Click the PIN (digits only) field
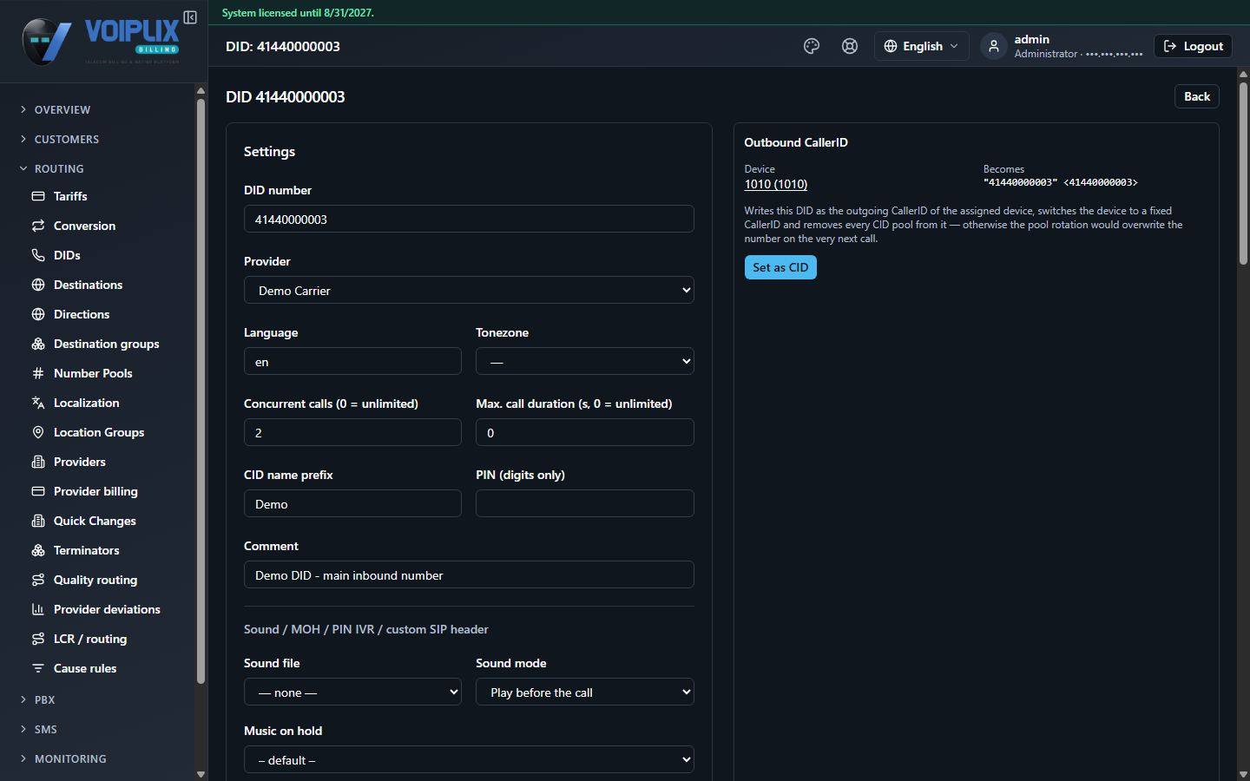1250x781 pixels. 585,503
